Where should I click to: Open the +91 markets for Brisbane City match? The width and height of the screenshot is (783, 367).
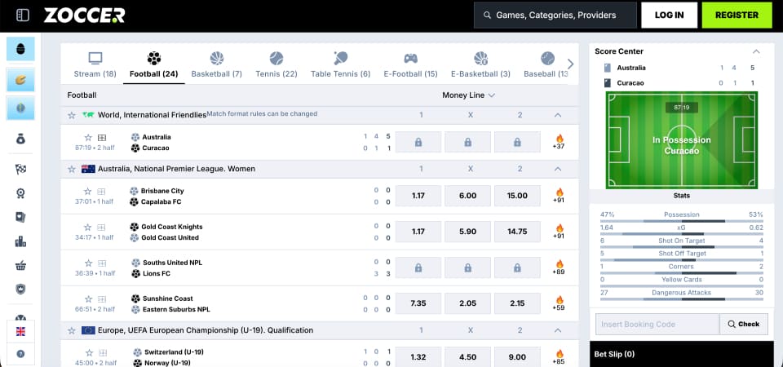click(559, 196)
